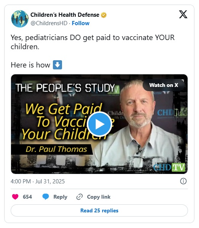Follow the ChildrensHD account
199x228 pixels.
click(81, 23)
